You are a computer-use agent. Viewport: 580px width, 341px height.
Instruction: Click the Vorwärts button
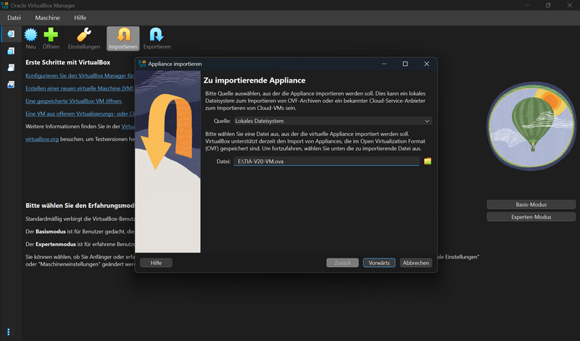379,263
